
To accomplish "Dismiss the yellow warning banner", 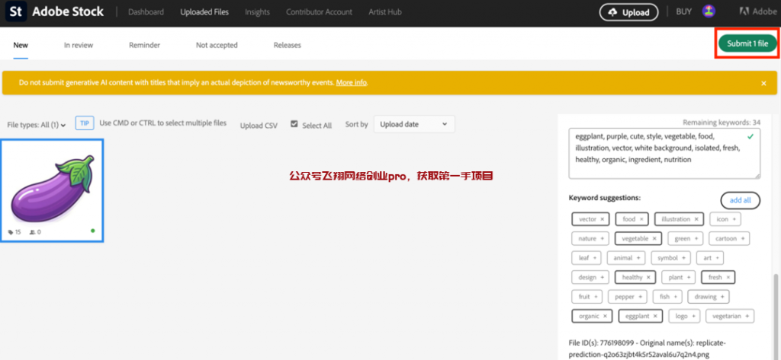I will pyautogui.click(x=763, y=83).
